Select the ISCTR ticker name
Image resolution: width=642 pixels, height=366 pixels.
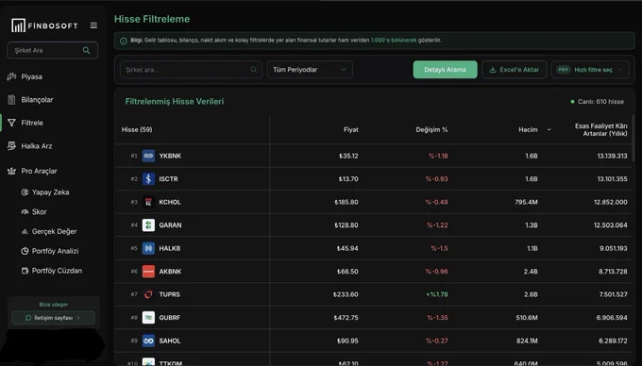pos(168,178)
